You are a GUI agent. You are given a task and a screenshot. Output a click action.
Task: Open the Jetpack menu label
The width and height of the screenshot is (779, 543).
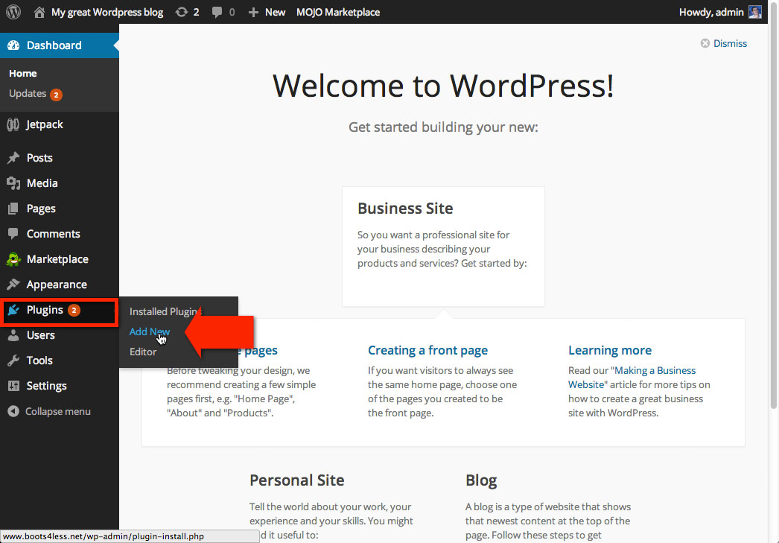tap(45, 124)
